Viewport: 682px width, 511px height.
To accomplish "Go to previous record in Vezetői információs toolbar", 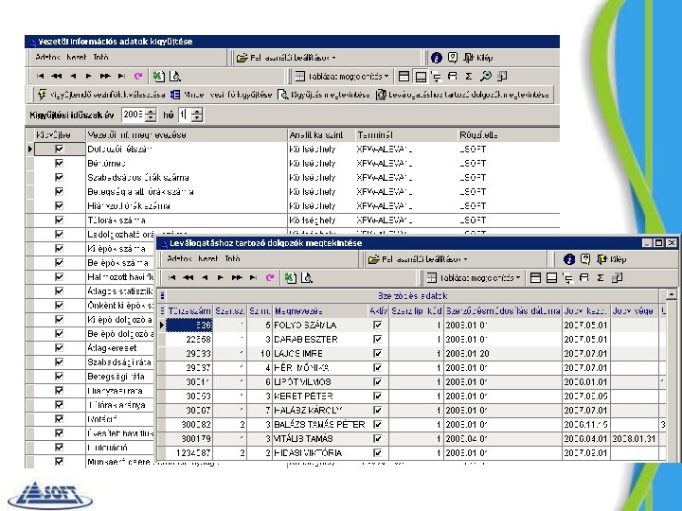I will tap(73, 77).
